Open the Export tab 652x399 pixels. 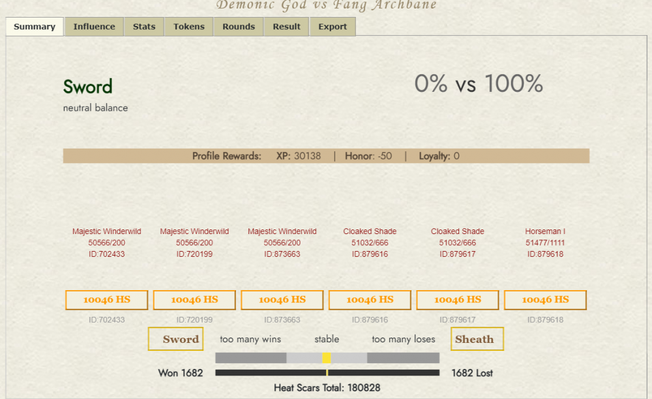333,27
